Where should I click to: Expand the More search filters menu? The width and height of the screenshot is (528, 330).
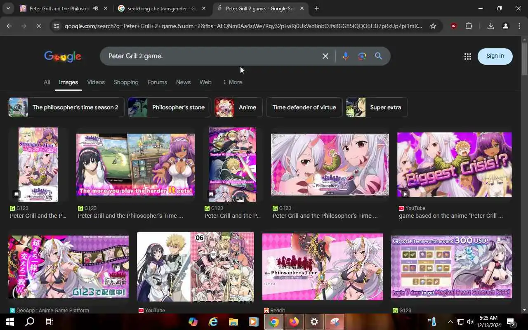coord(232,82)
